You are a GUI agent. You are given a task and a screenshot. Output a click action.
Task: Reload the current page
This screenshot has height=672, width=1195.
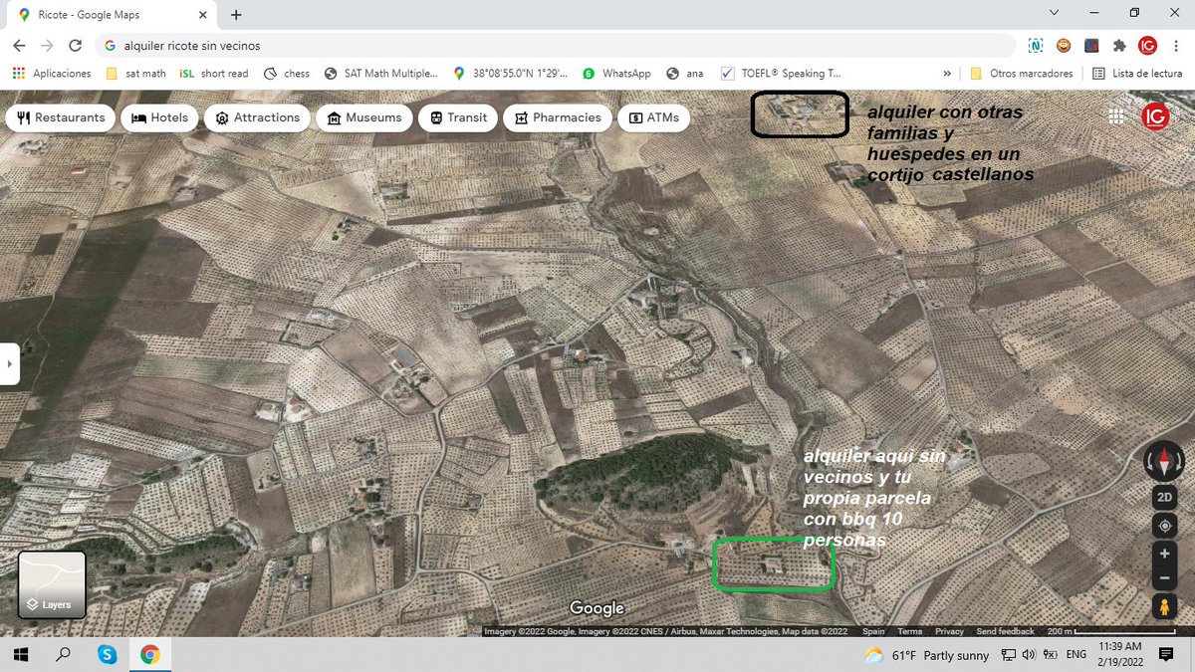(x=75, y=46)
